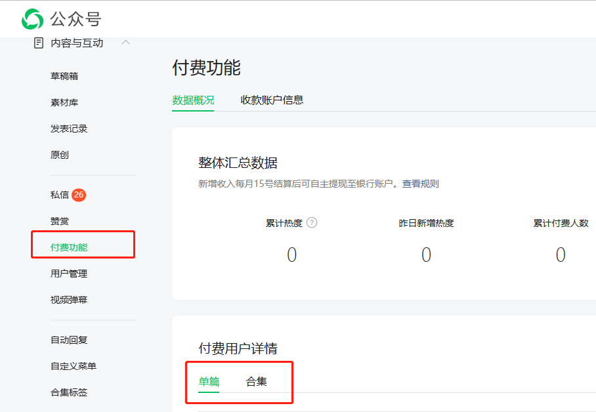Open the 查看规则 link
This screenshot has width=596, height=412.
coord(421,184)
